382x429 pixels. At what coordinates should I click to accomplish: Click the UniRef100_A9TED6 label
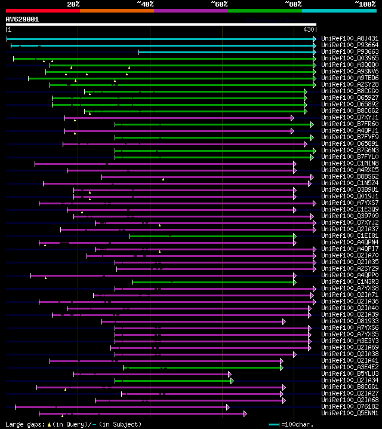(x=350, y=78)
